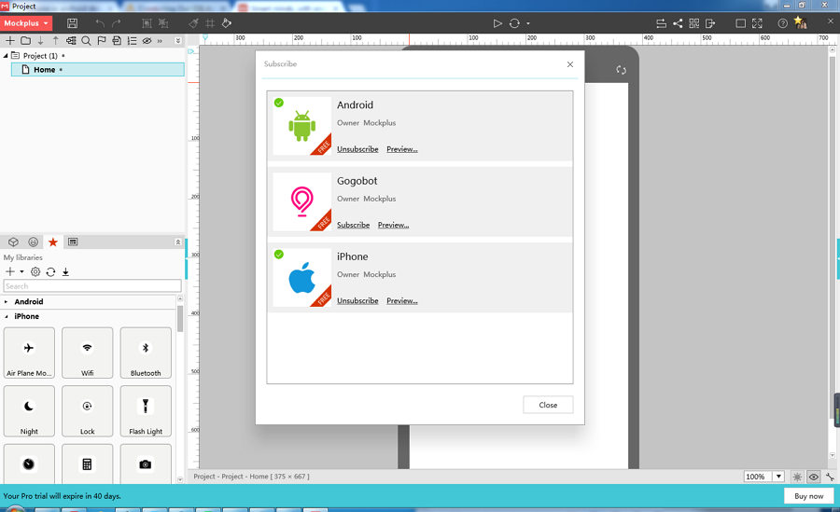
Task: Unsubscribe from the Android library
Action: click(x=357, y=149)
